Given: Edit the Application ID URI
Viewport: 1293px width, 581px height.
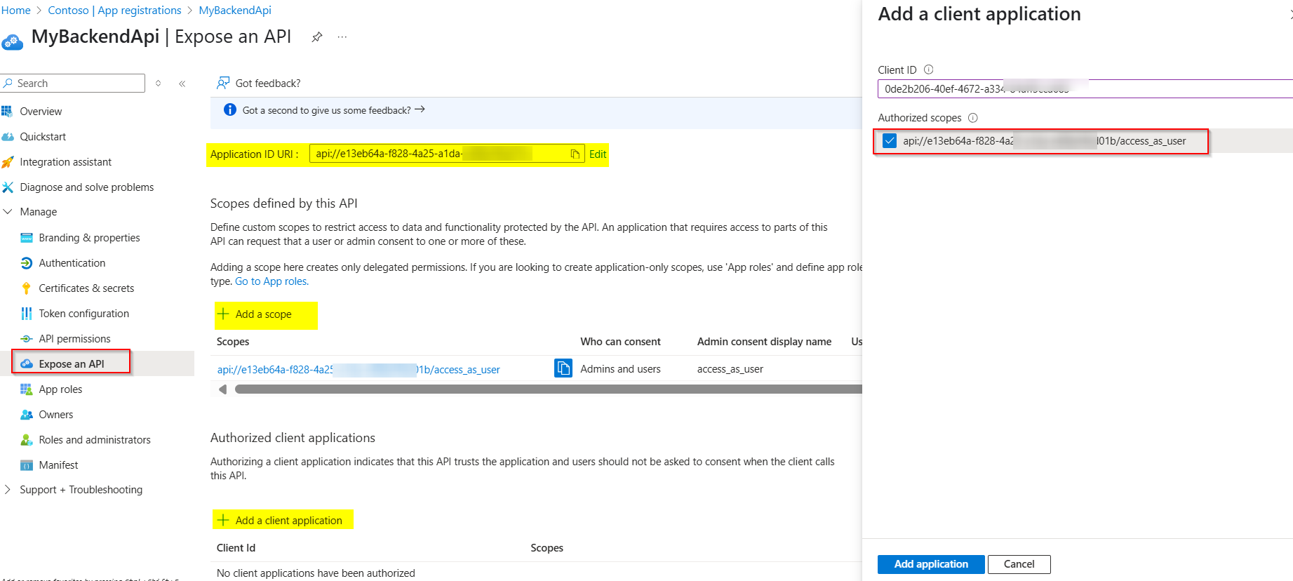Looking at the screenshot, I should click(598, 154).
